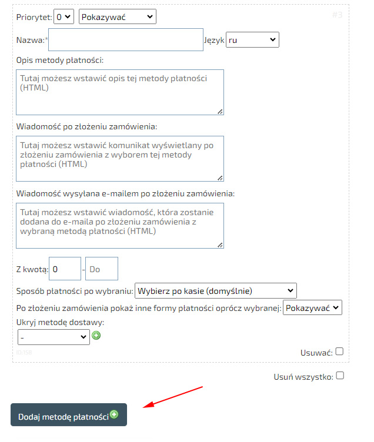Open dropdown for showing other payment forms
The height and width of the screenshot is (442, 374).
click(312, 307)
